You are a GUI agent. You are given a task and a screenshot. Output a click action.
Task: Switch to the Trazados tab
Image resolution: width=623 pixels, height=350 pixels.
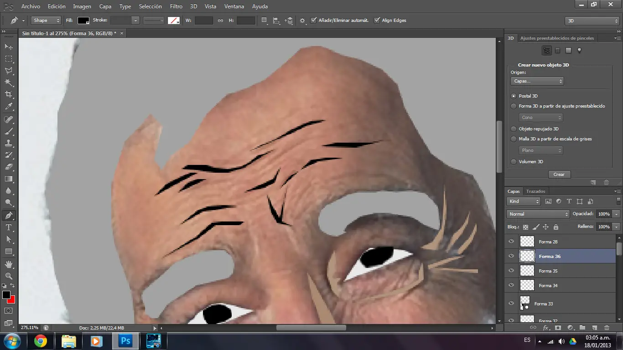point(535,191)
